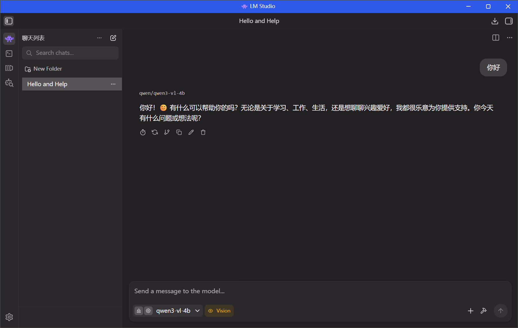Click the qwen/qwen3-vl-4b model label
Image resolution: width=518 pixels, height=328 pixels.
point(162,93)
